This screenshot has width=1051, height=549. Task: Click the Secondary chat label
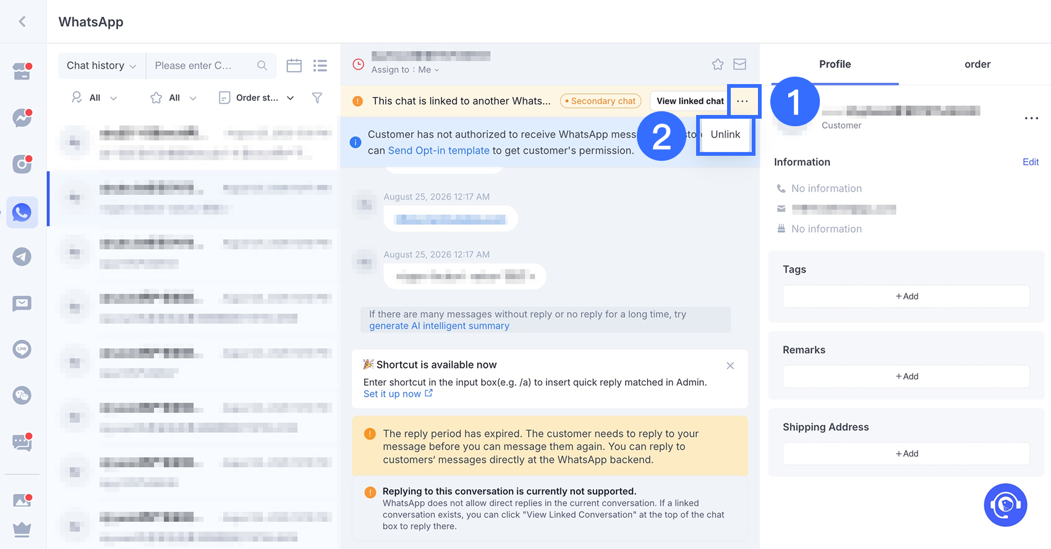pos(601,101)
